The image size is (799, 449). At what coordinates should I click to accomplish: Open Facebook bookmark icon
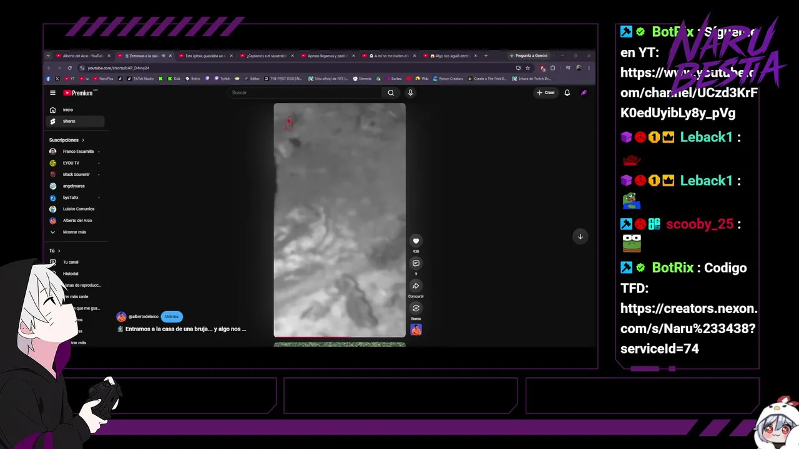click(48, 79)
